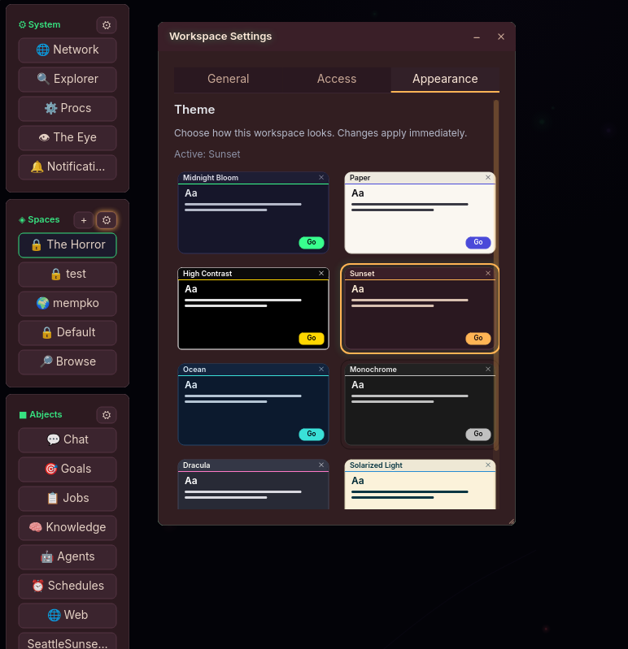Choose Midnight Bloom theme card

point(253,213)
